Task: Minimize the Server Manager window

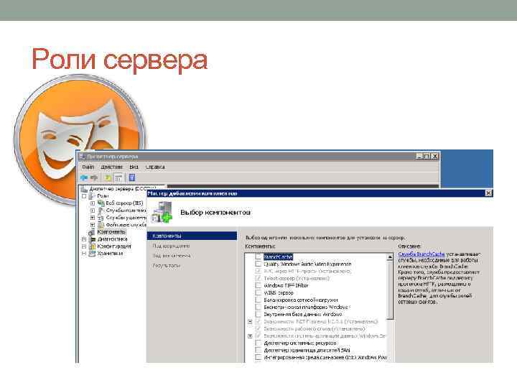Action: coord(419,157)
